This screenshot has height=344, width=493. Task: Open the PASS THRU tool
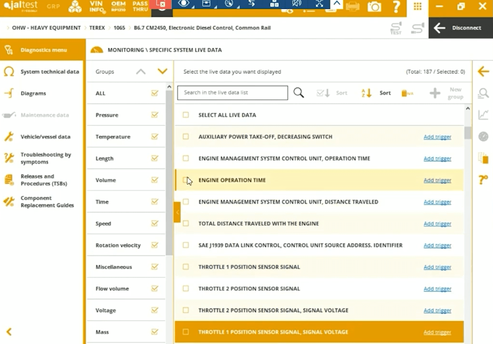click(x=140, y=6)
